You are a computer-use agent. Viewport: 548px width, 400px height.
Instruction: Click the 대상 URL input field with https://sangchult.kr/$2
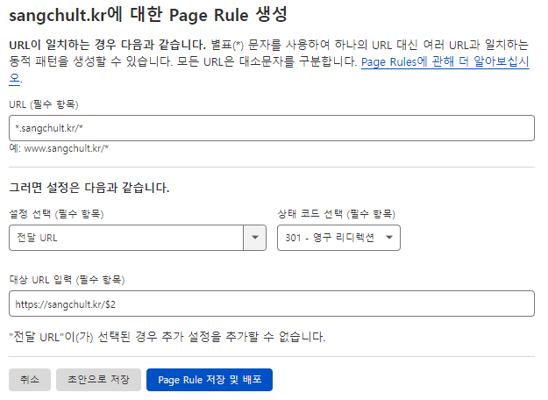pyautogui.click(x=272, y=304)
